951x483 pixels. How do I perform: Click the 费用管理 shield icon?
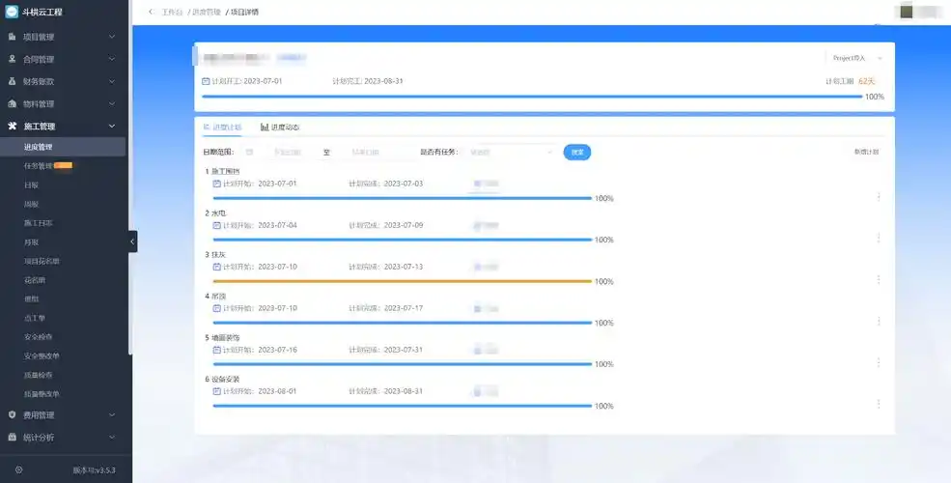(13, 415)
